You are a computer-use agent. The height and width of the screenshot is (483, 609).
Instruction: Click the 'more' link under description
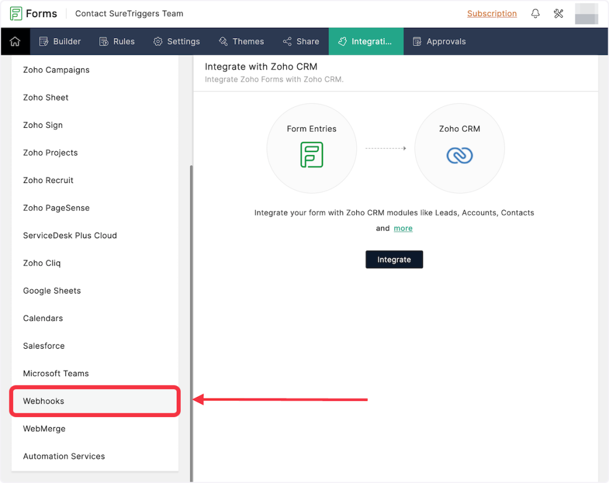click(x=403, y=228)
